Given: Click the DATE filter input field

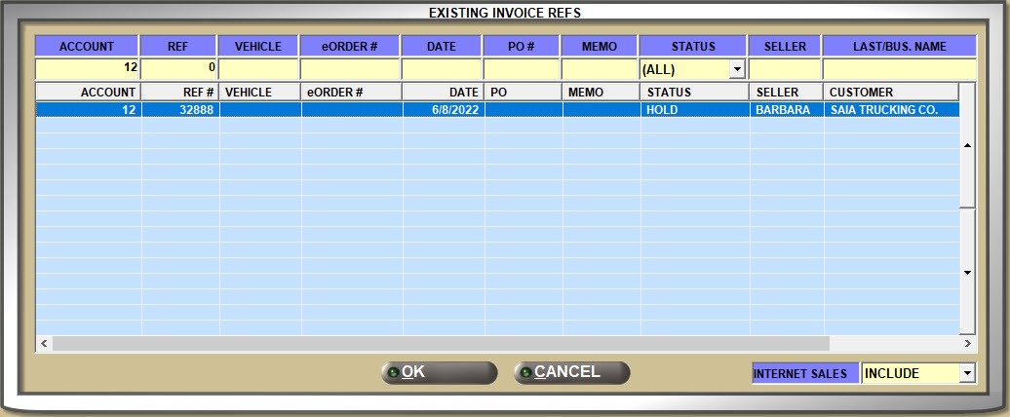Looking at the screenshot, I should [441, 70].
